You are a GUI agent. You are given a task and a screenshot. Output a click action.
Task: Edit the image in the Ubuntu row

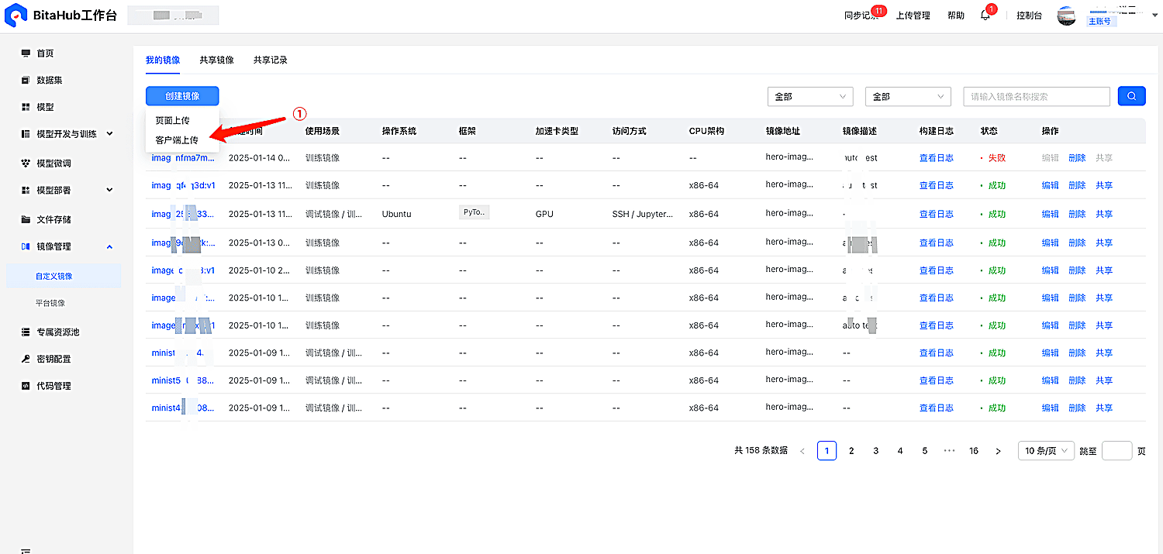tap(1051, 214)
